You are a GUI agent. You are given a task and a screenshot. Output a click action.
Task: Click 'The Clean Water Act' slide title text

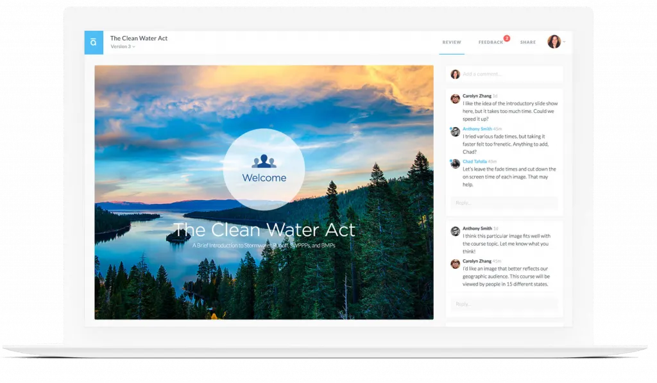pyautogui.click(x=264, y=229)
